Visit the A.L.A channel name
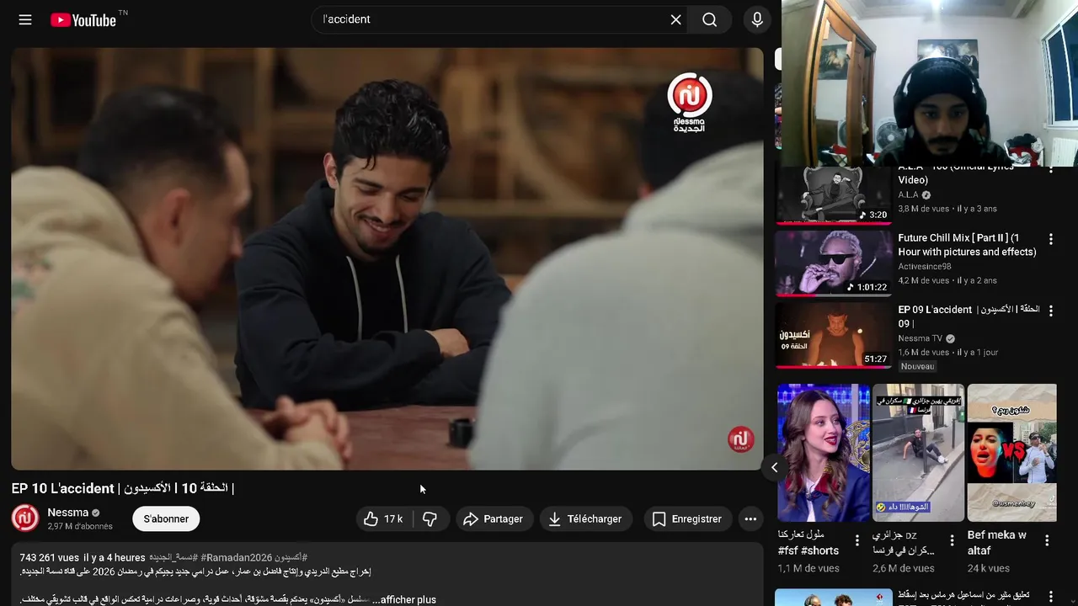This screenshot has height=606, width=1078. point(908,194)
